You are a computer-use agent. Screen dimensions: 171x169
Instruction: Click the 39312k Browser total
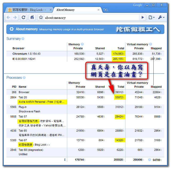(x=120, y=92)
